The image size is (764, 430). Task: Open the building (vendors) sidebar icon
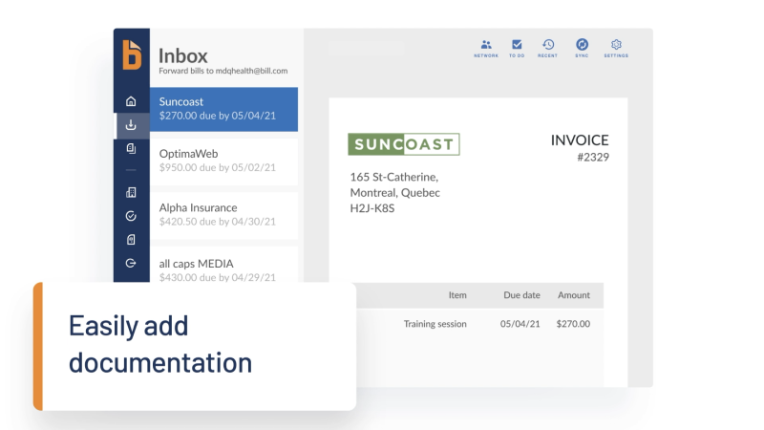(x=131, y=192)
